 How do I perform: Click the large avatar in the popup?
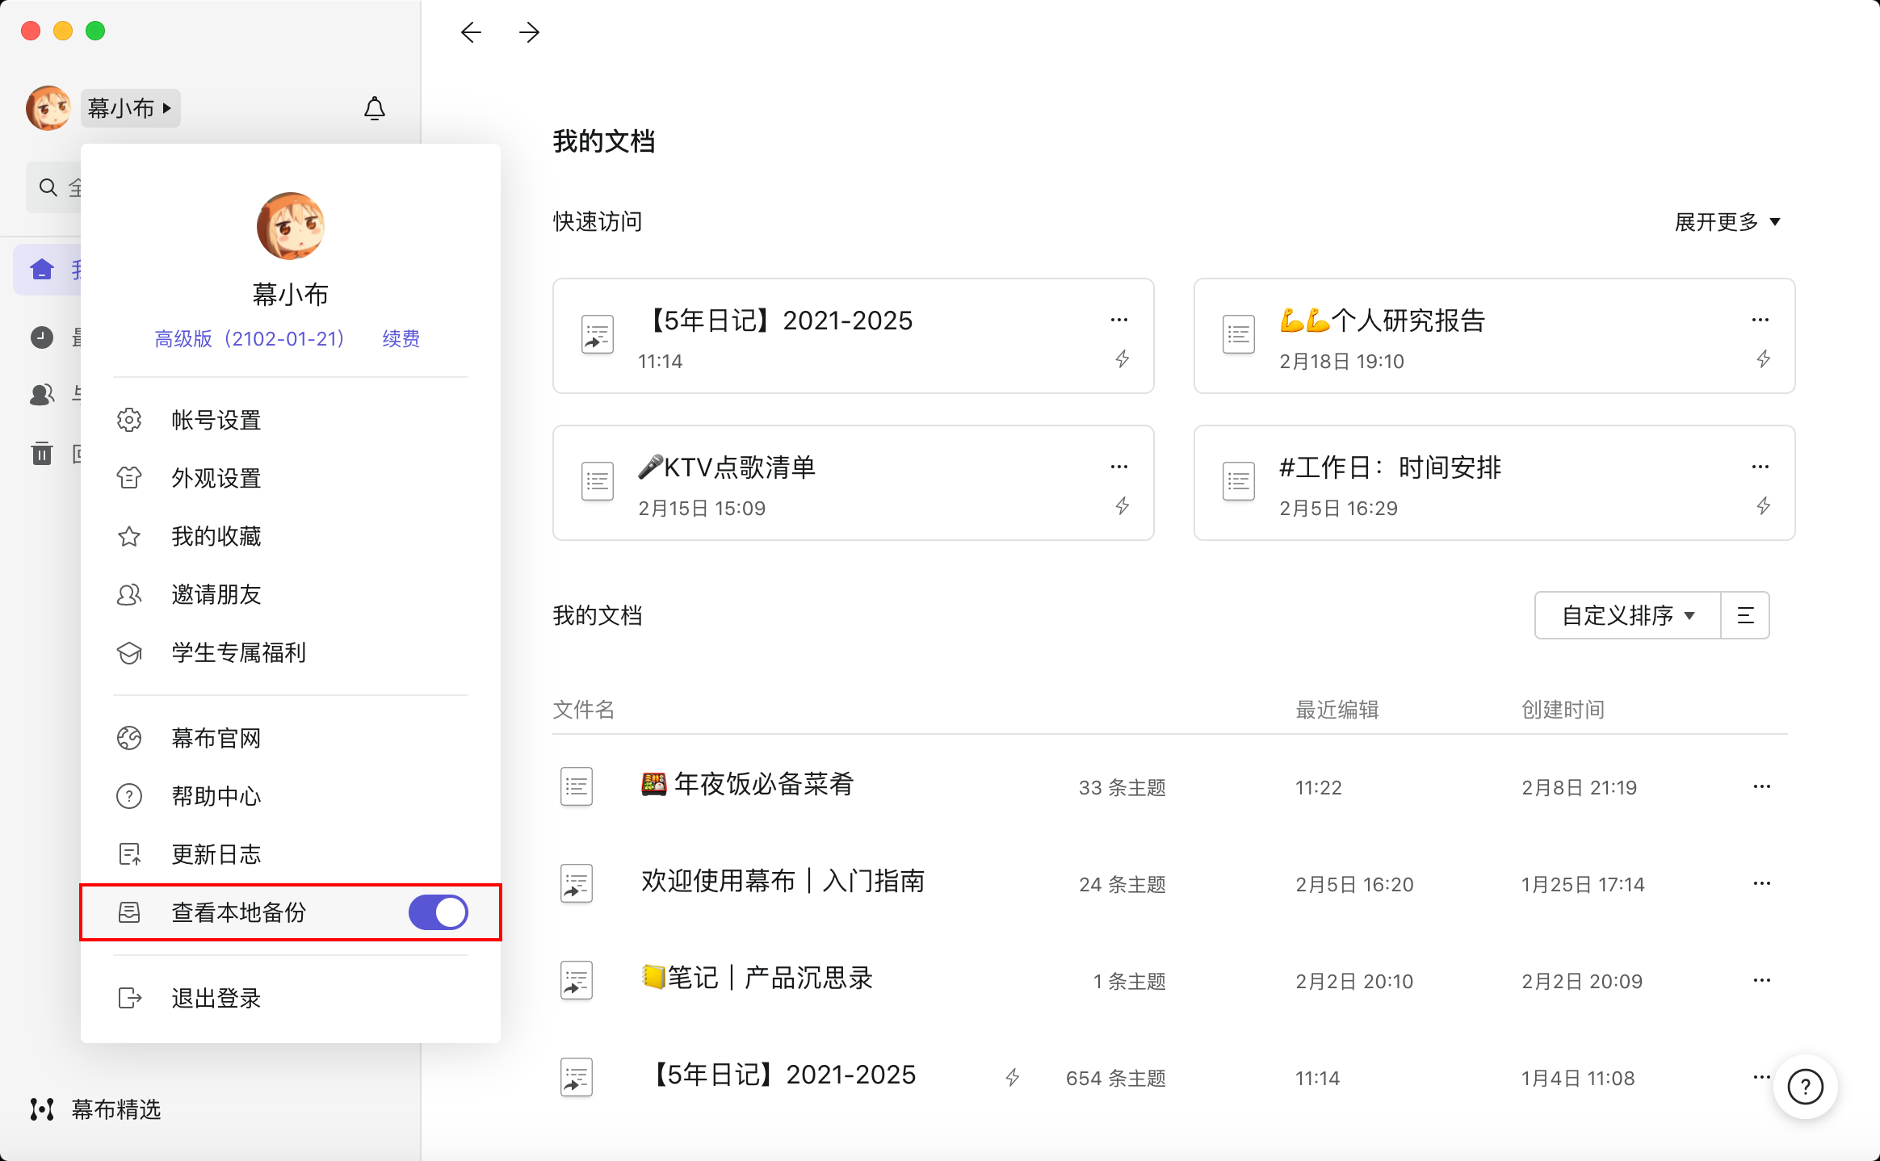(x=291, y=226)
